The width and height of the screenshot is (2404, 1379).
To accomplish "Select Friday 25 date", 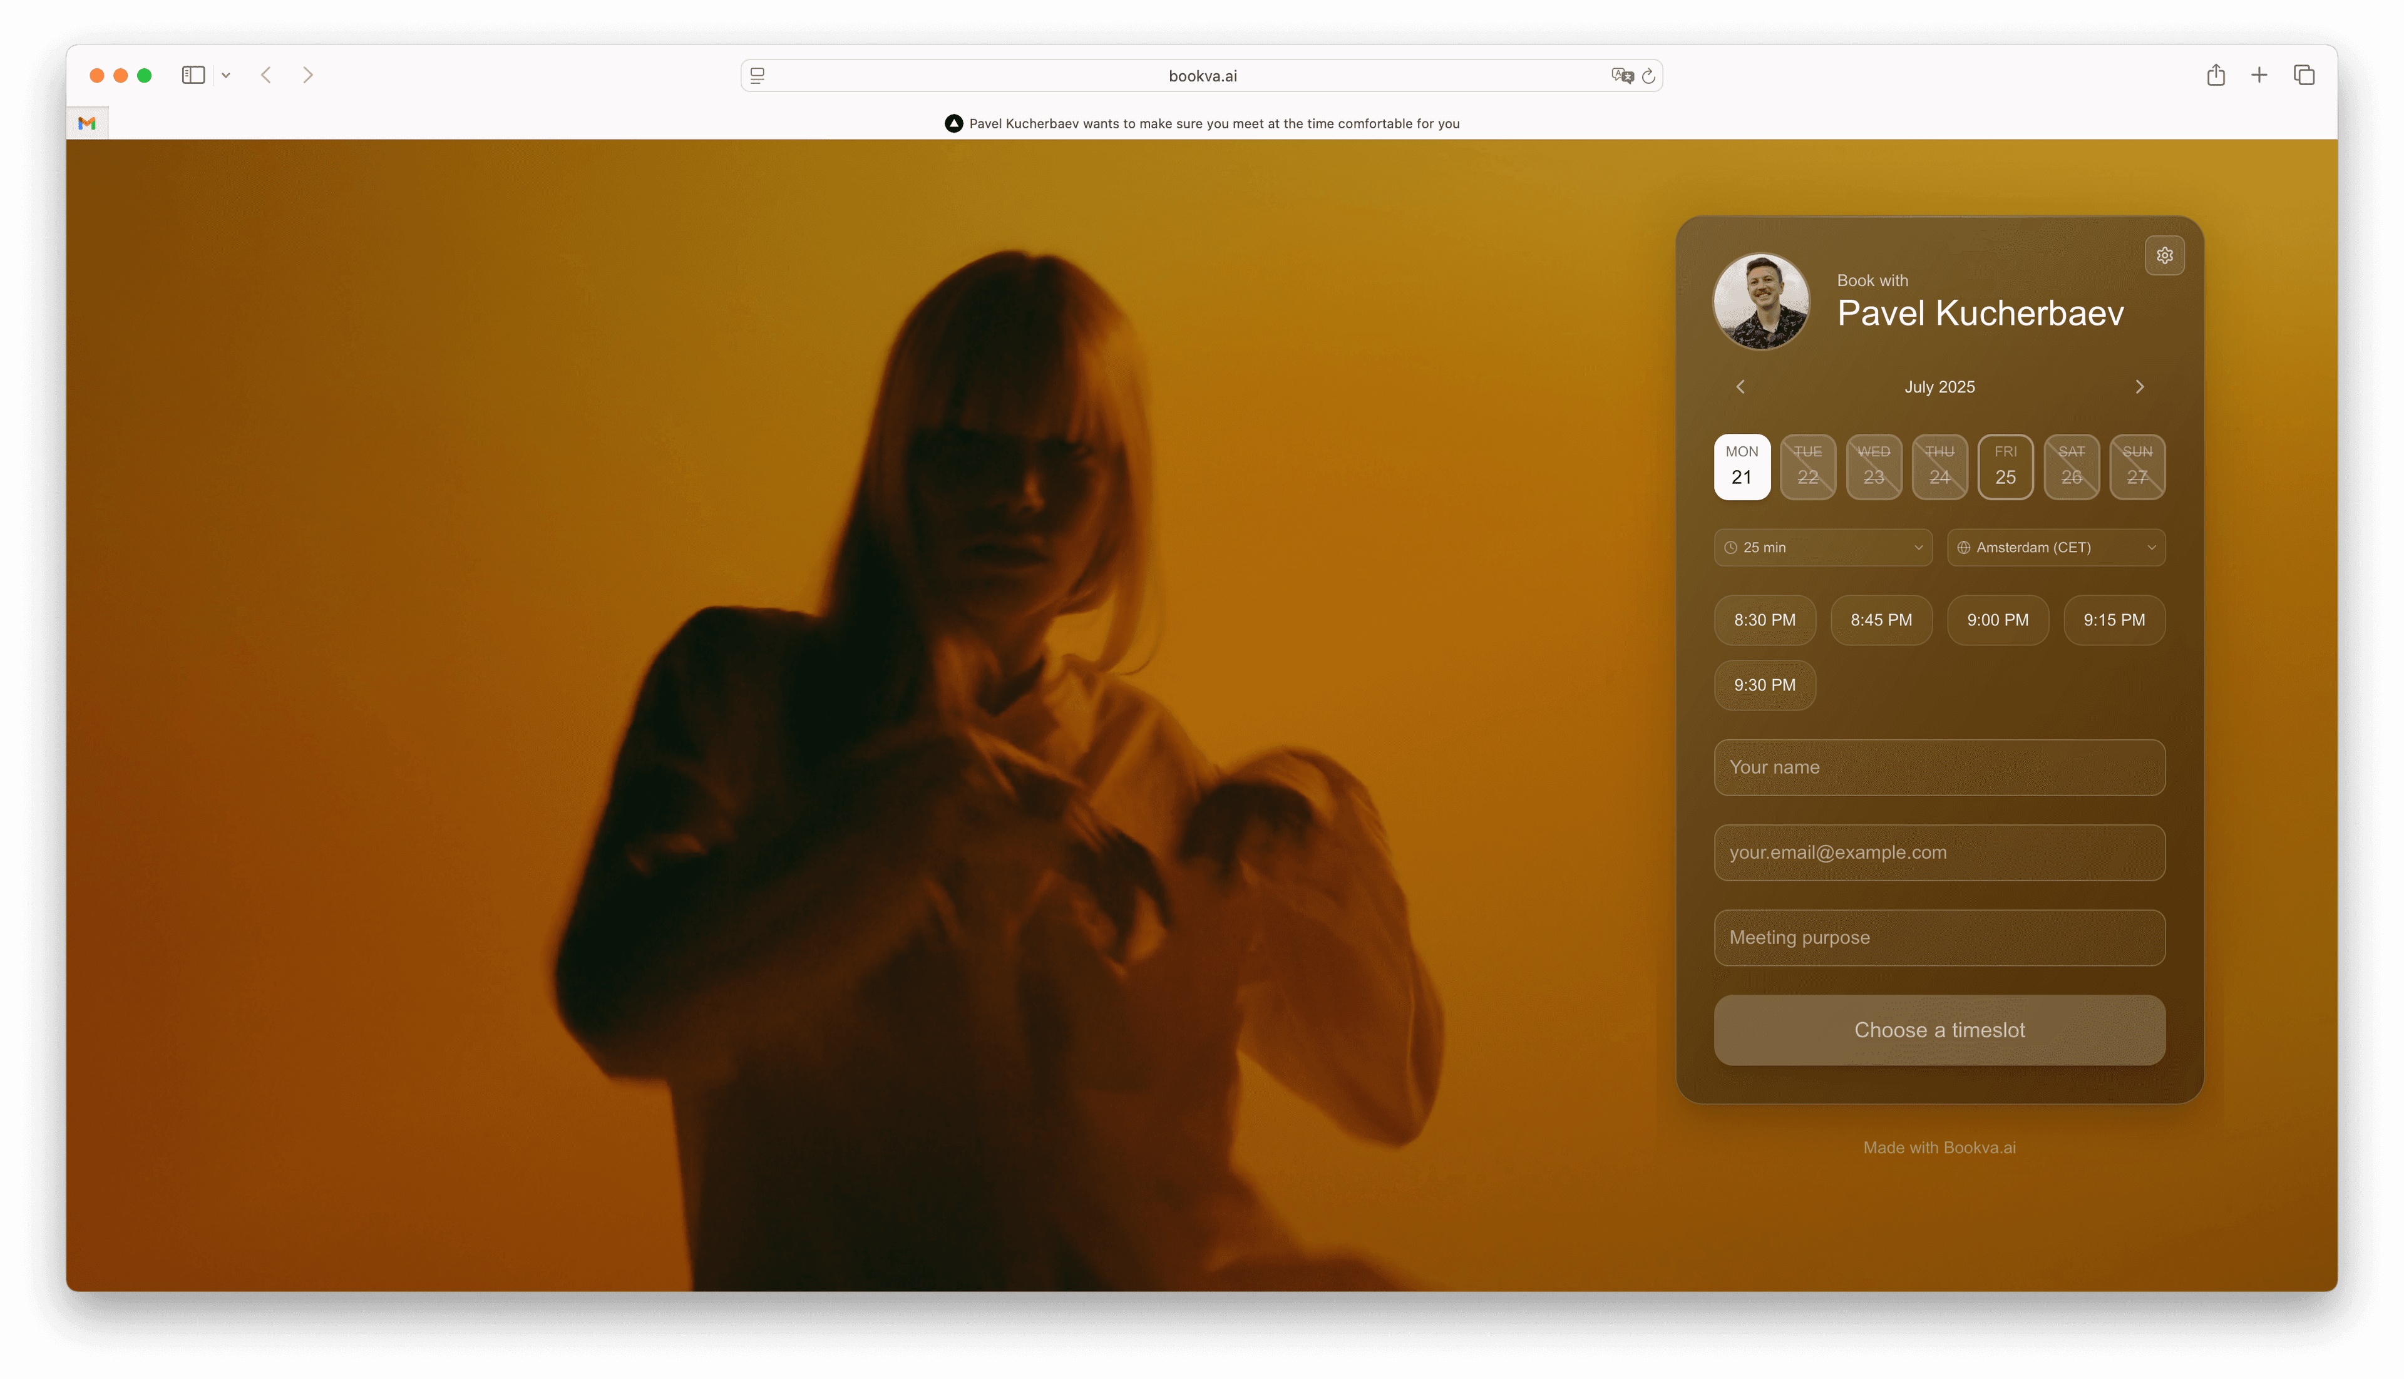I will click(x=2005, y=466).
